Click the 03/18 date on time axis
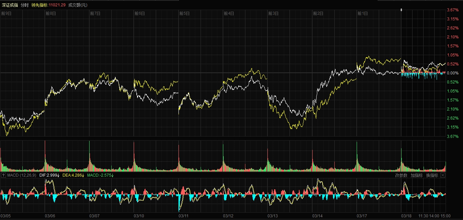This screenshot has height=220, width=463. (407, 216)
